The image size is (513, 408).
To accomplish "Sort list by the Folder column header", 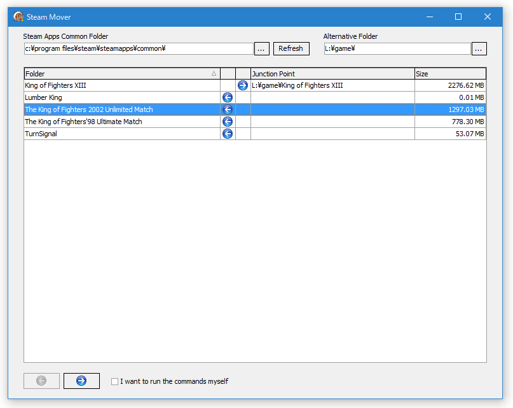I will 122,74.
